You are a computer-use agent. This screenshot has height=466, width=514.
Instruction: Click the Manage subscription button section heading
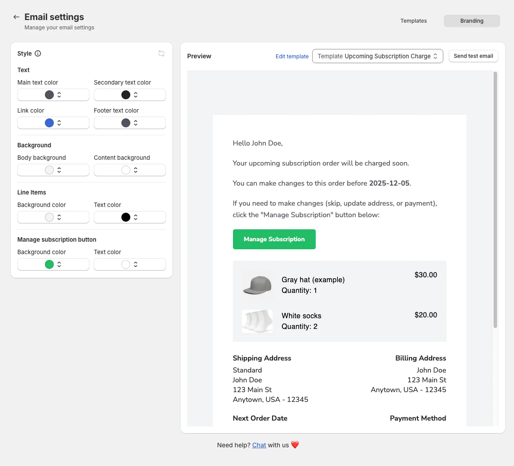(57, 239)
